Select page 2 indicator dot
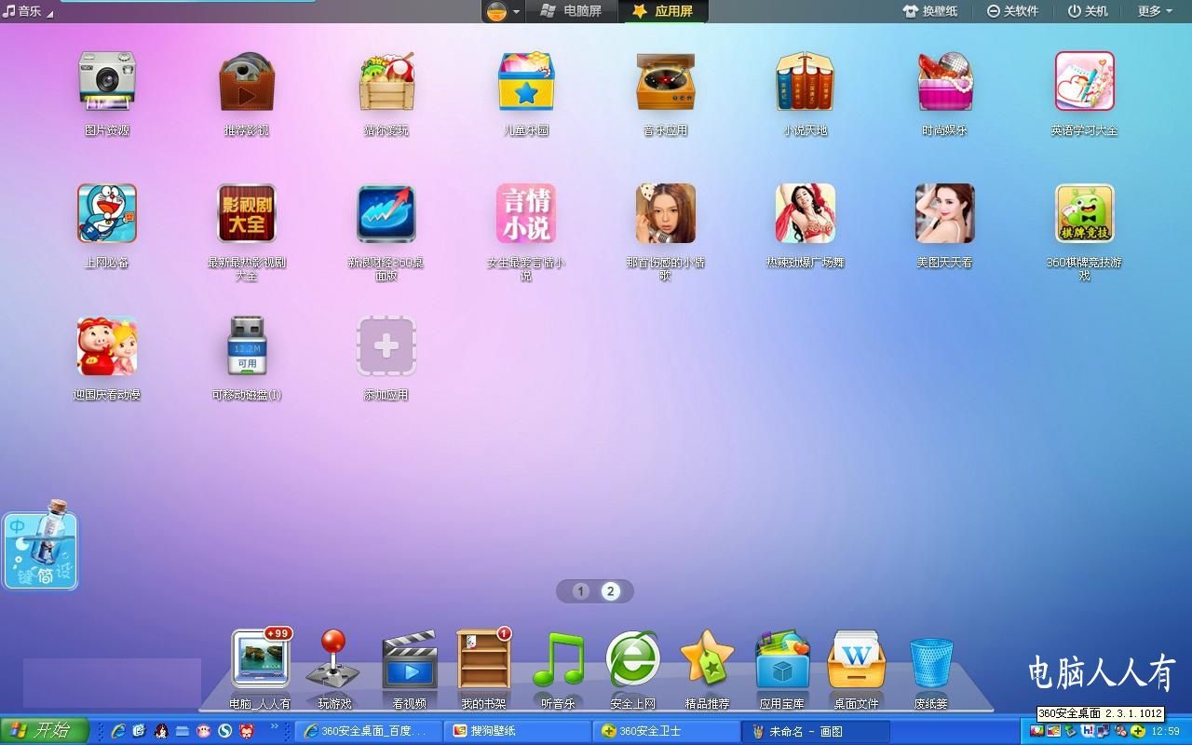 coord(611,591)
